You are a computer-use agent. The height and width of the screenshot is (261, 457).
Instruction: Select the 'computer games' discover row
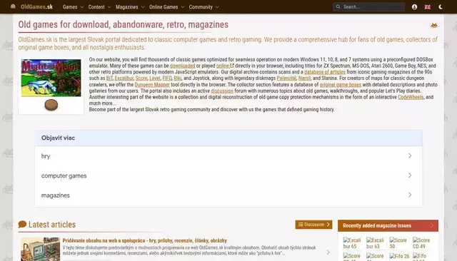coord(228,175)
